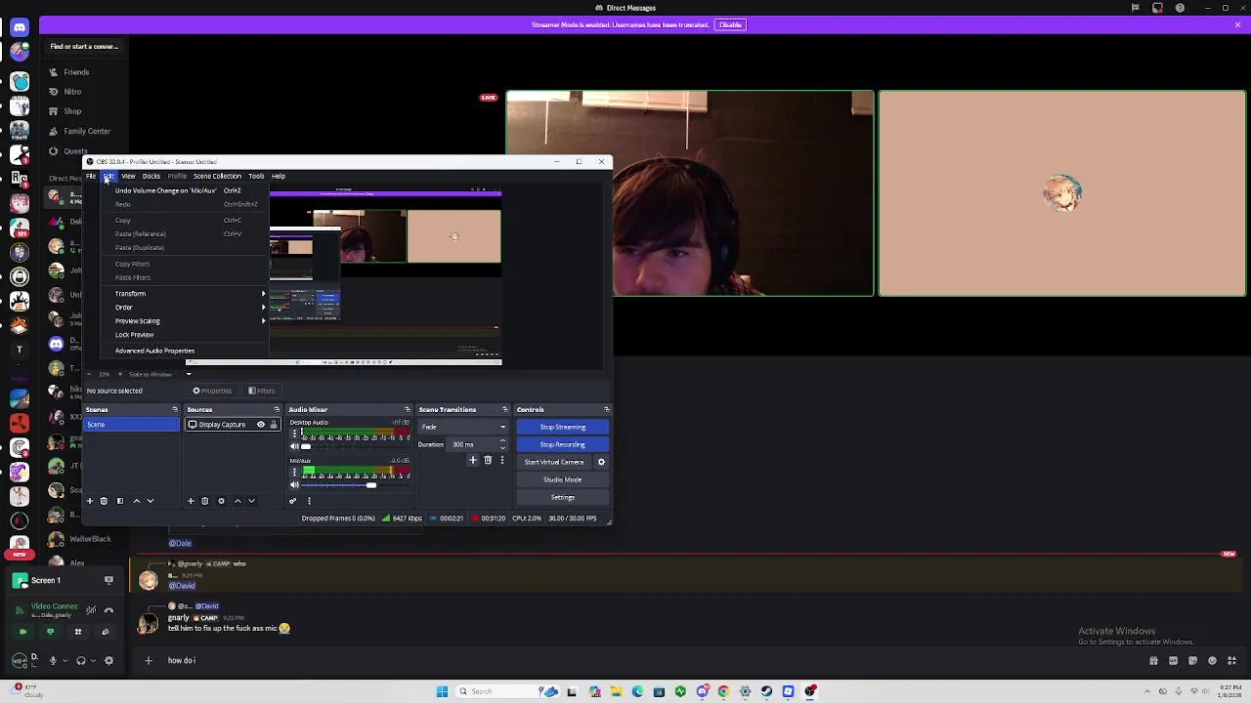Open the OBS Tools menu
This screenshot has height=703, width=1251.
point(256,176)
